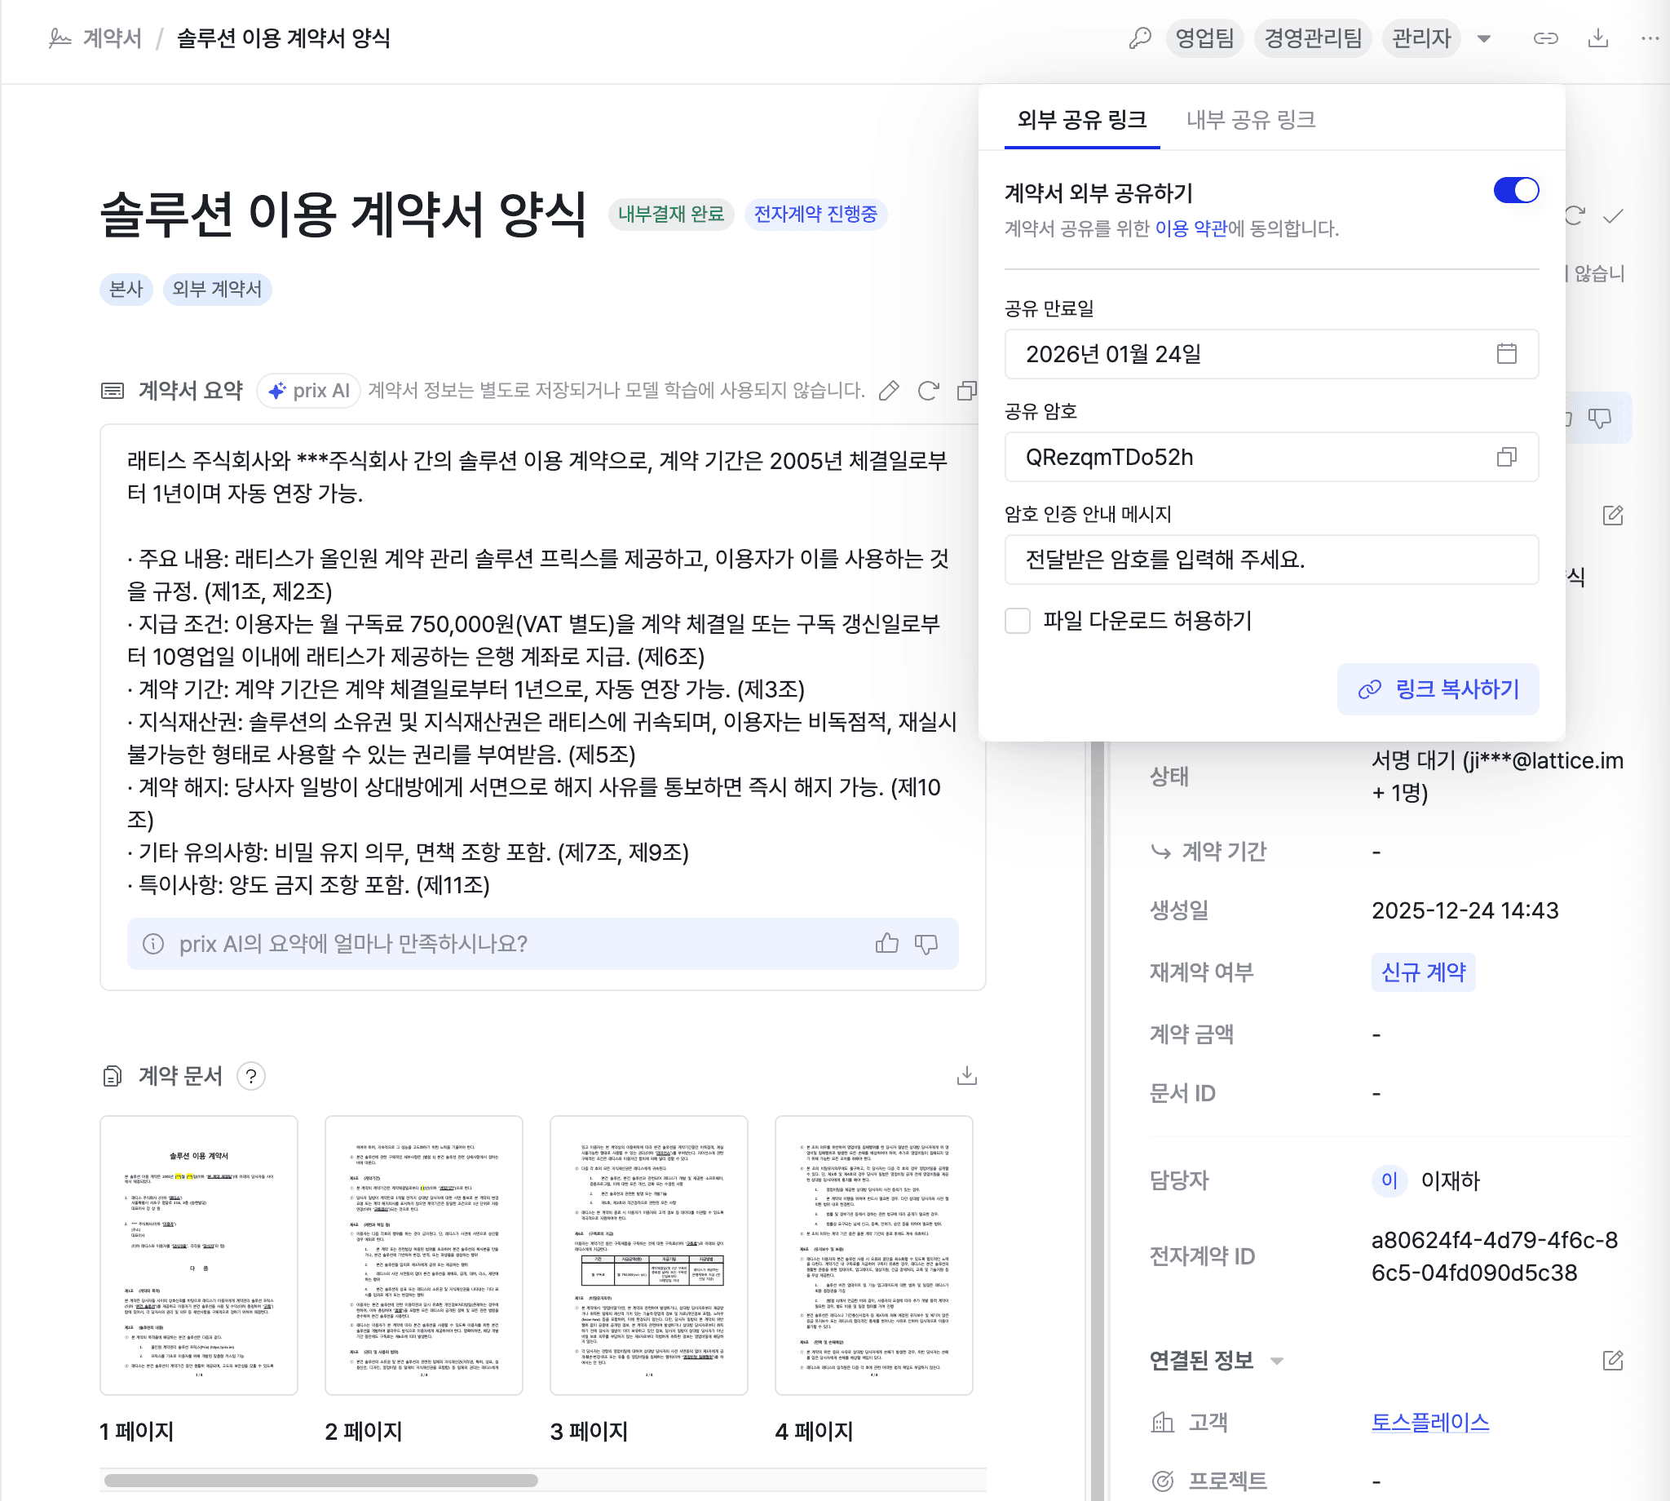Image resolution: width=1670 pixels, height=1501 pixels.
Task: Switch to 내부 공유 링크 tab
Action: (x=1249, y=121)
